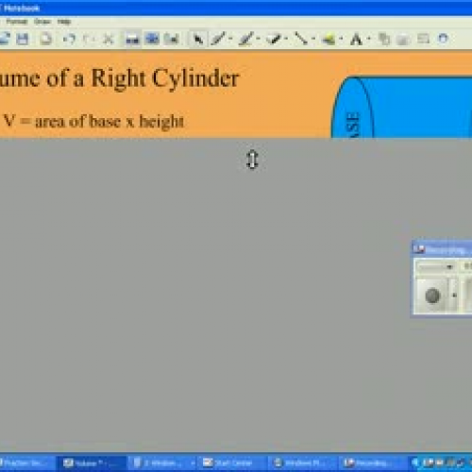The height and width of the screenshot is (472, 472).
Task: Click the Undo arrow icon
Action: [70, 39]
